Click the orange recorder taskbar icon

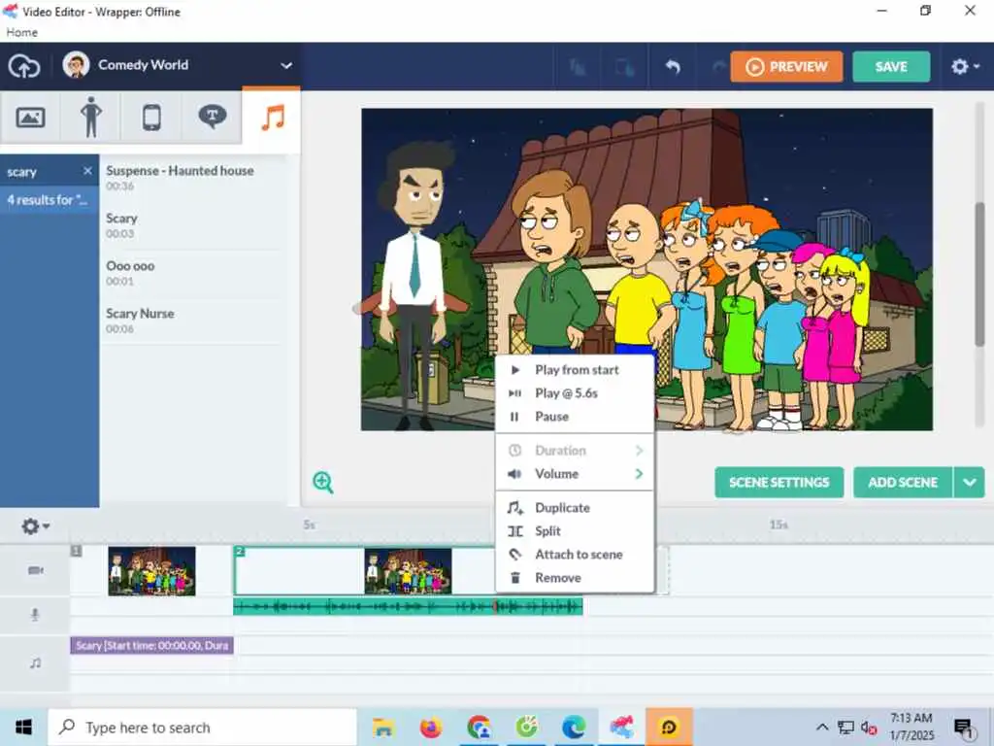(668, 727)
